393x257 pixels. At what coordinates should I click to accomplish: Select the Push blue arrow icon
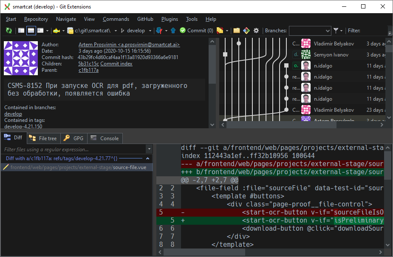click(x=173, y=31)
